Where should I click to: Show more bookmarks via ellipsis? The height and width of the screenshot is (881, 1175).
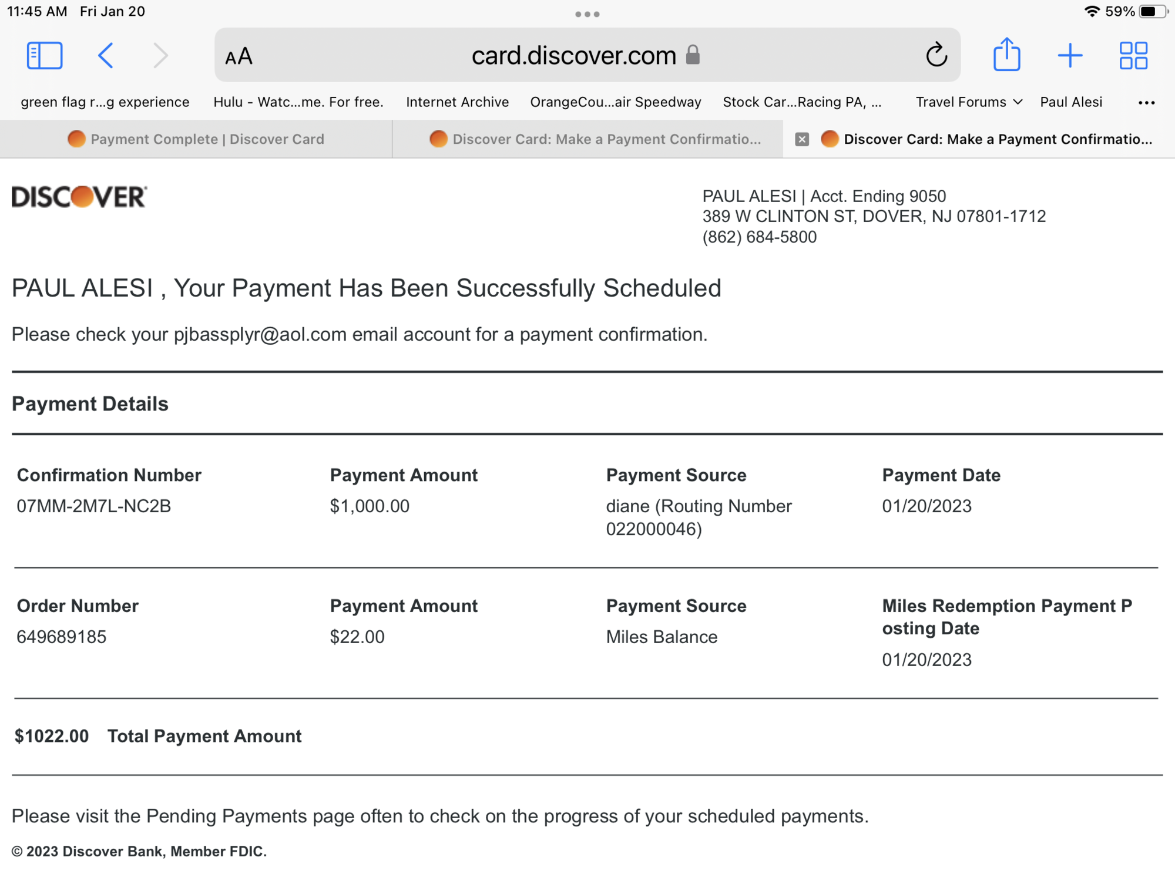pos(1146,103)
